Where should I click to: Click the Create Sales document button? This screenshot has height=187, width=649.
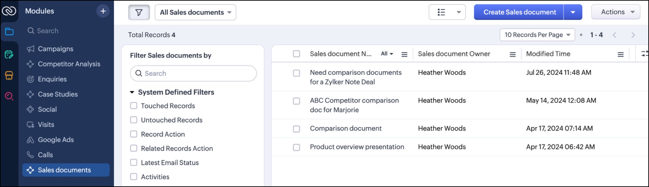click(519, 12)
